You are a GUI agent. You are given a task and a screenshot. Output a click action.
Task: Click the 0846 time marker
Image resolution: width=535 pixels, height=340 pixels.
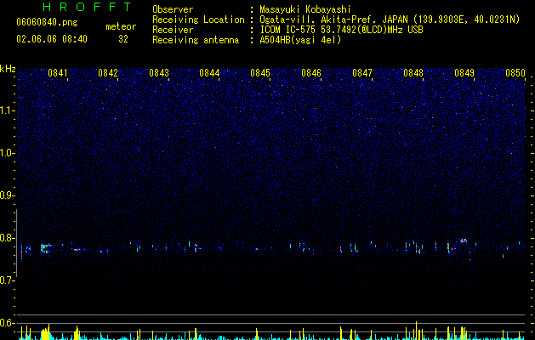311,73
